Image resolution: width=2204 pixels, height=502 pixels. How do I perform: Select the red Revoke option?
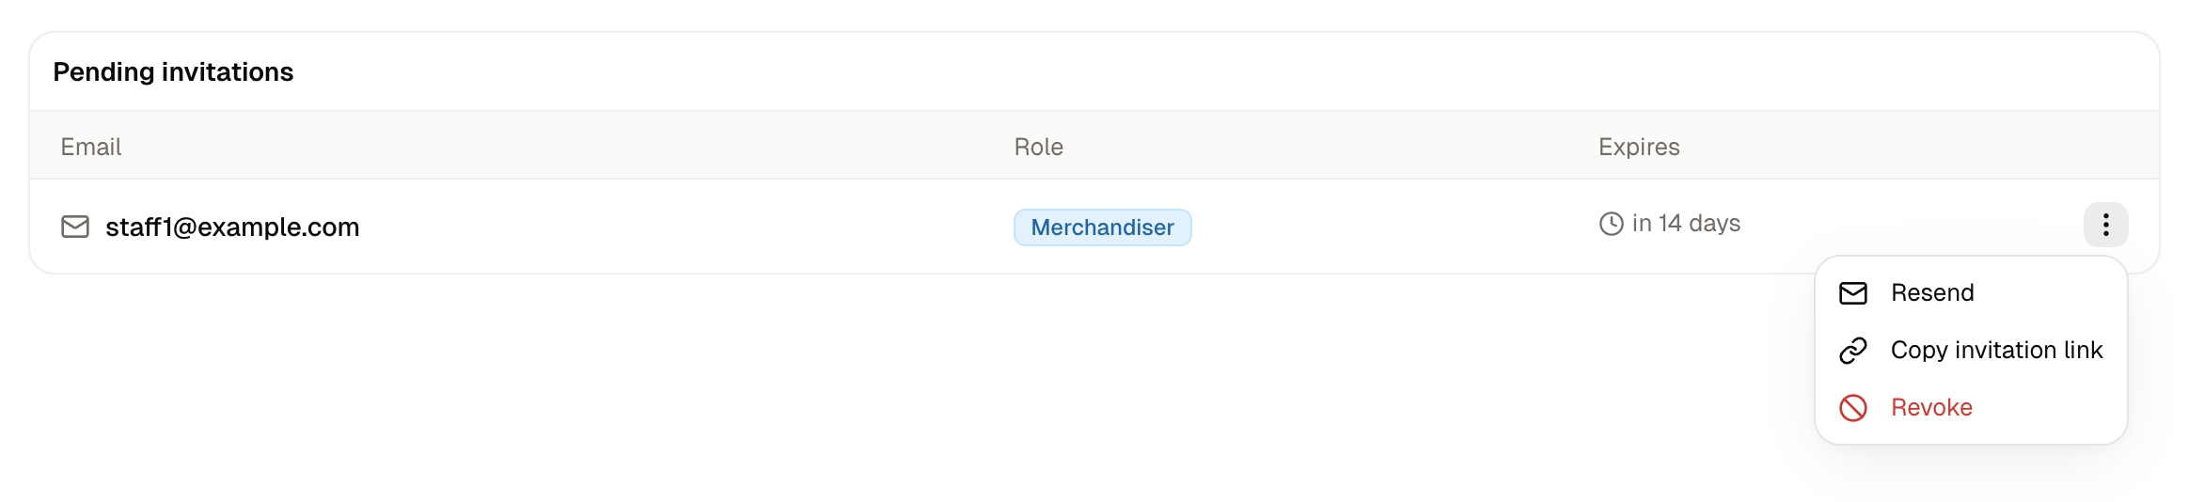(x=1971, y=408)
